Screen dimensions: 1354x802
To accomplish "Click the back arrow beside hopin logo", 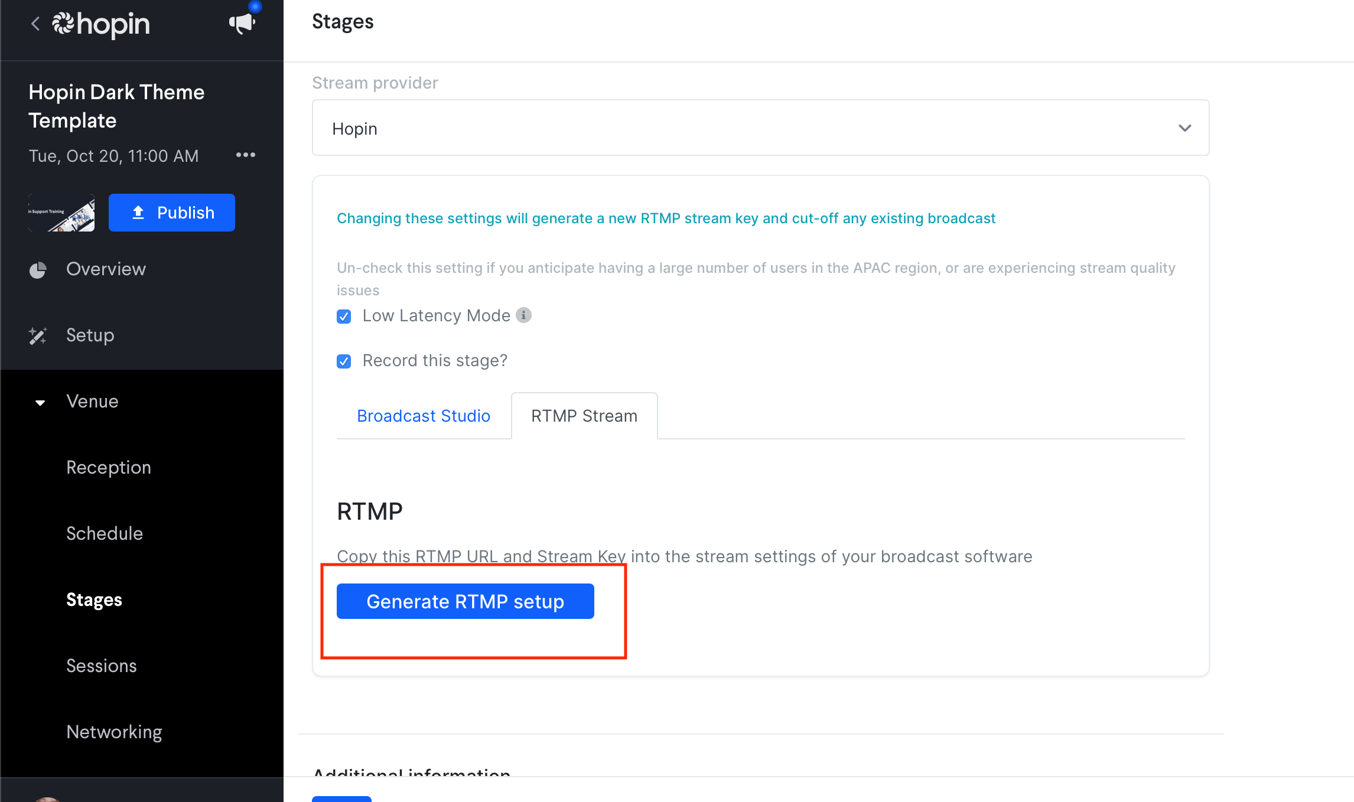I will pos(35,24).
